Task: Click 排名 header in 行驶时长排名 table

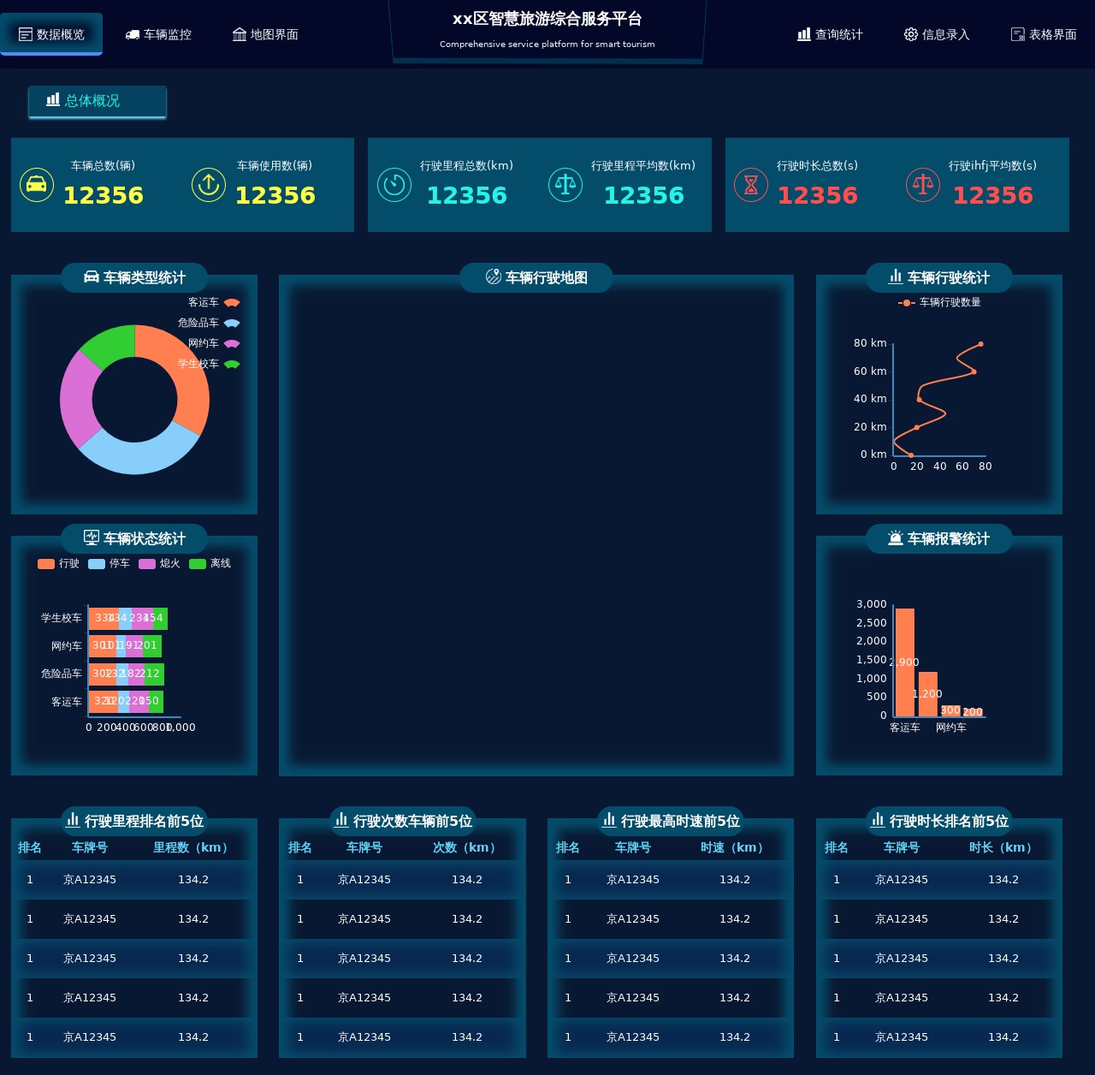Action: (x=837, y=847)
